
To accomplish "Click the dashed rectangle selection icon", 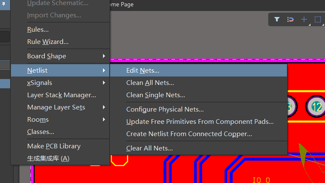I will tap(317, 19).
